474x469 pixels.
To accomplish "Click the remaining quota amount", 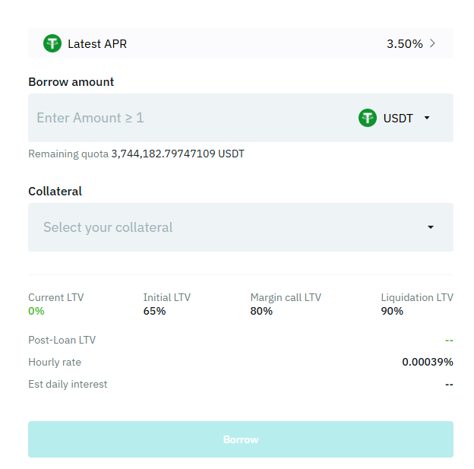I will click(178, 154).
